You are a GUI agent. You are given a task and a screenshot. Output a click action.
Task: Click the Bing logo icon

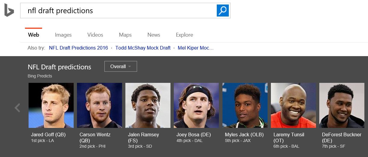9,11
